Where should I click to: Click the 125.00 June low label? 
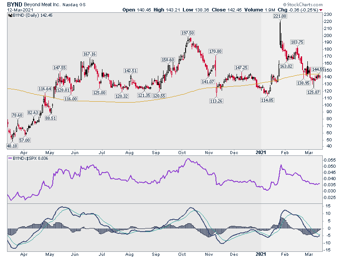point(99,92)
